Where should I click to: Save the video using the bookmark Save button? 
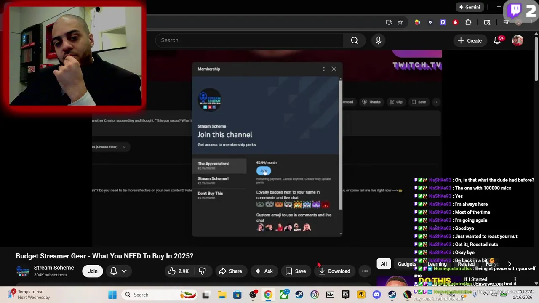coord(296,271)
